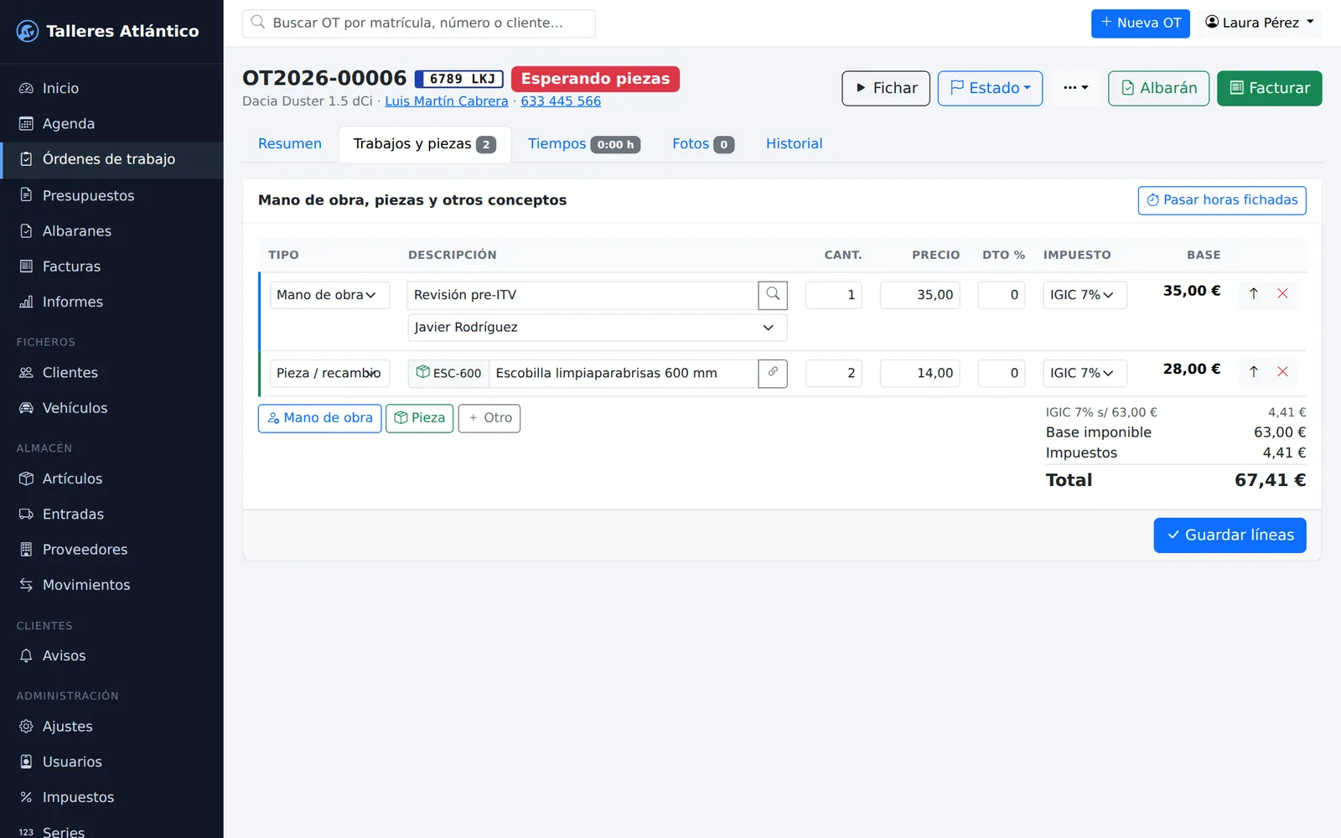
Task: Click the Facturar button
Action: [x=1269, y=88]
